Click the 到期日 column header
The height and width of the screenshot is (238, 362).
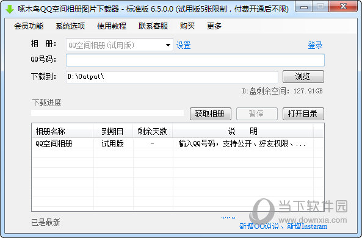tap(113, 131)
